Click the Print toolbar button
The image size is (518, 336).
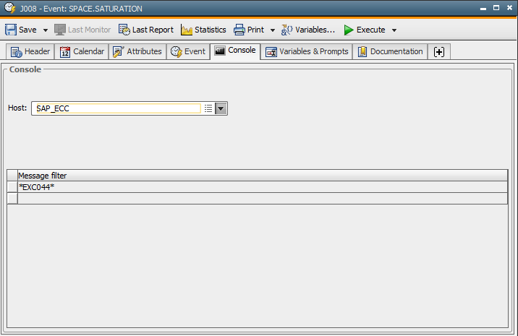249,30
